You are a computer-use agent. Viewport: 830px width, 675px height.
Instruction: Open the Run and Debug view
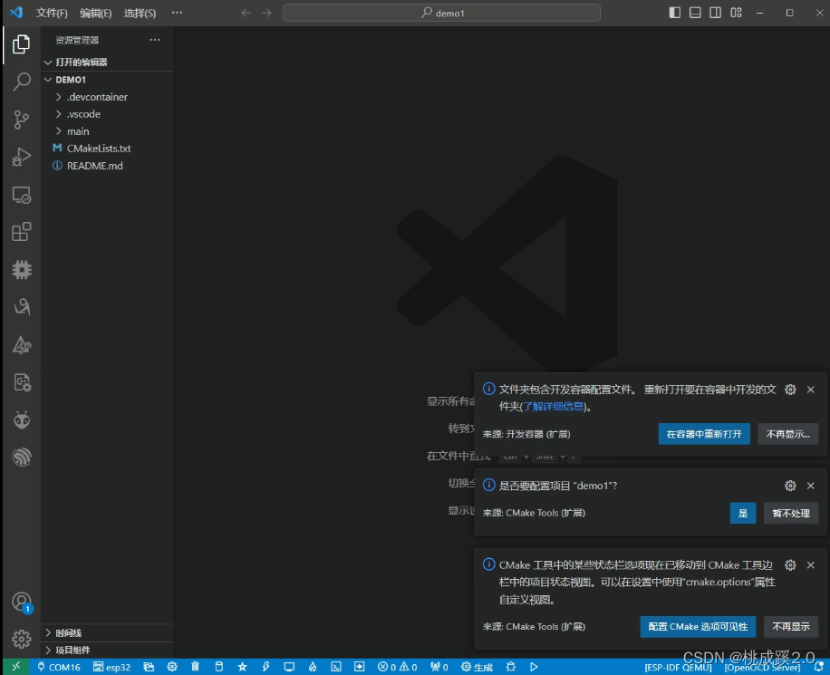click(21, 158)
